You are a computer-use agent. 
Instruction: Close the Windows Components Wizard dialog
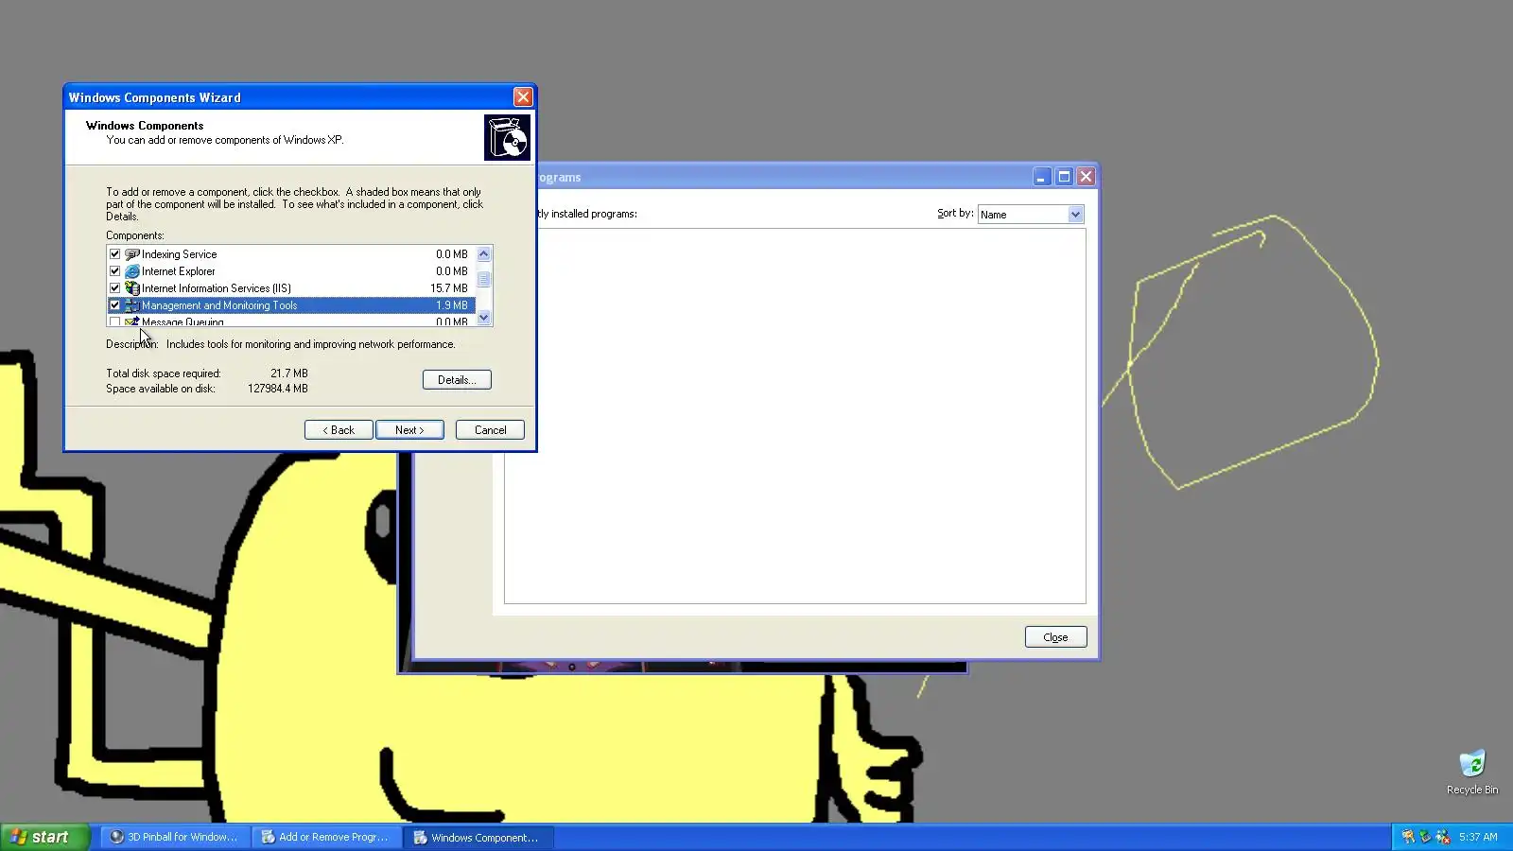click(523, 97)
